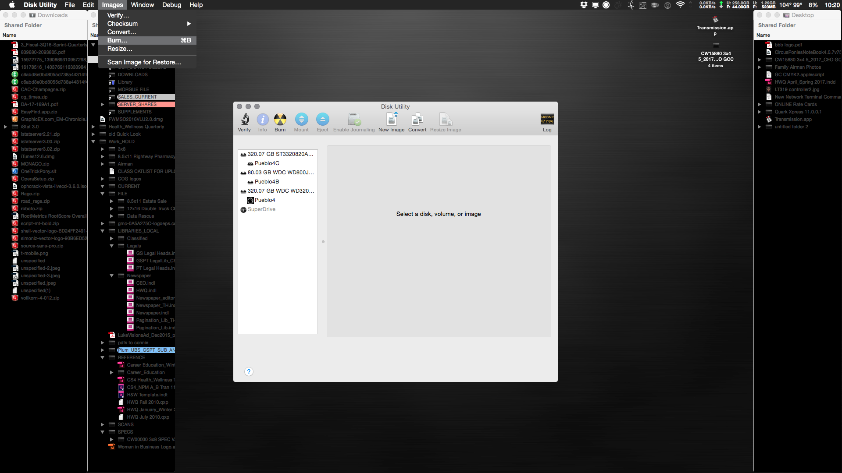Click the Convert toolbar icon
The width and height of the screenshot is (842, 473).
click(x=417, y=119)
